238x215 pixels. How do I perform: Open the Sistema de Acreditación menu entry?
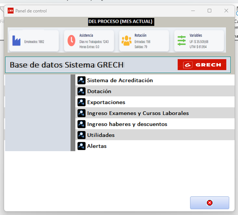pos(120,80)
